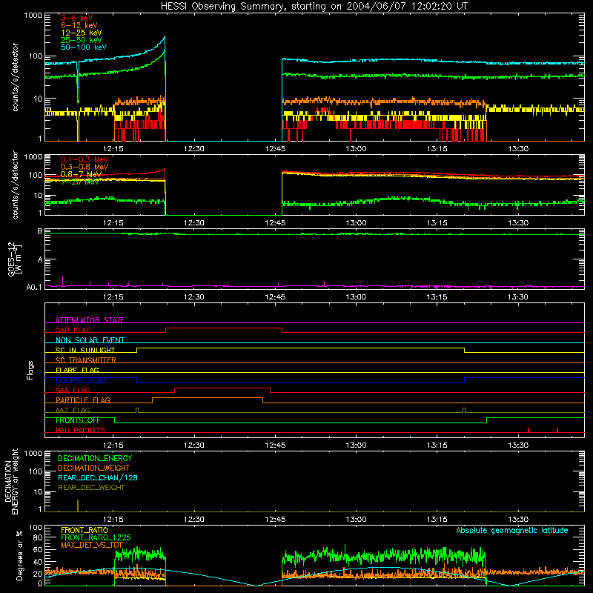
Task: Click the 0.8-7 MeV legend label
Action: 81,174
